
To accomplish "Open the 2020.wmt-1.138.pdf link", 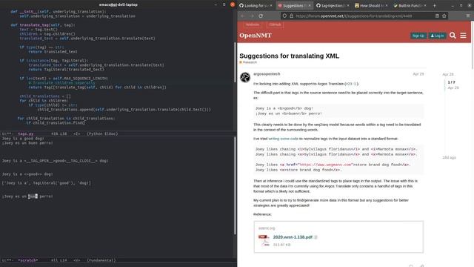I will 293,237.
